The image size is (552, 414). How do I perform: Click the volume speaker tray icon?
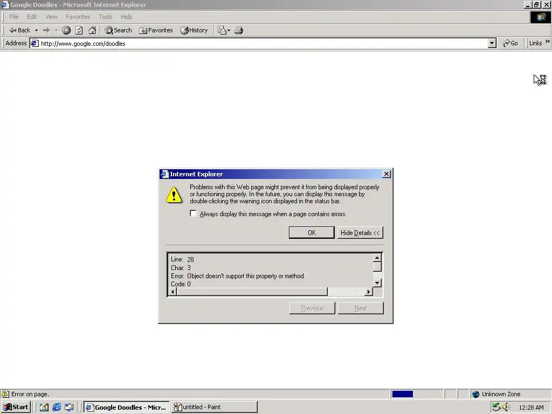507,407
